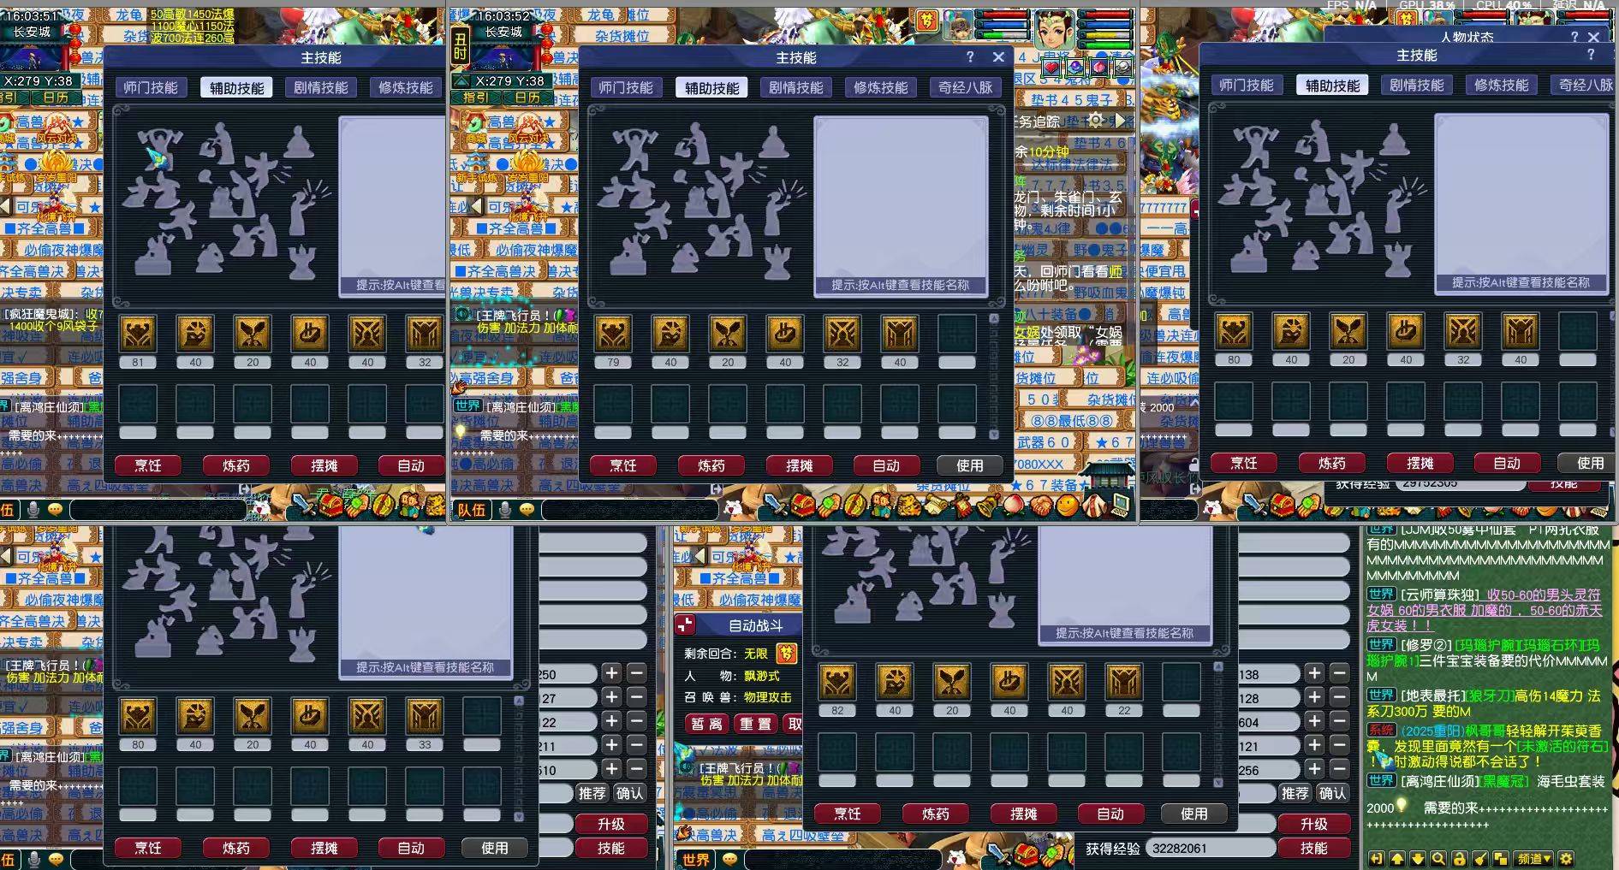
Task: Click the magnifier search icon in chat toolbar
Action: point(1438,859)
